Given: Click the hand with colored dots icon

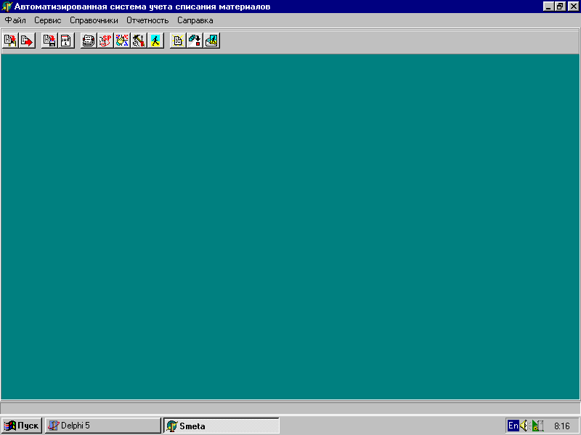Looking at the screenshot, I should click(121, 41).
